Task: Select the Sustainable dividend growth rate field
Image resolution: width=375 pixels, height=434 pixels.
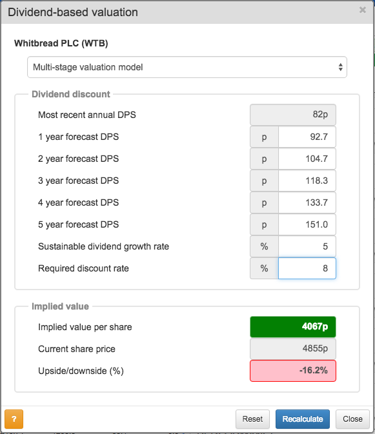Action: pyautogui.click(x=307, y=246)
